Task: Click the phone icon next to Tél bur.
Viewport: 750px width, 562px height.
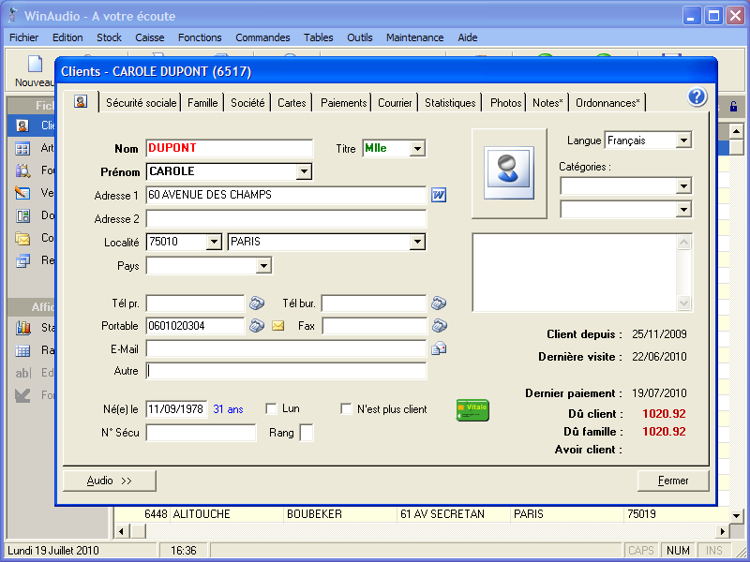Action: [x=439, y=303]
